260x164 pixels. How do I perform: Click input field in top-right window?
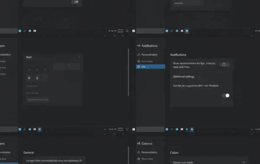pos(188,3)
